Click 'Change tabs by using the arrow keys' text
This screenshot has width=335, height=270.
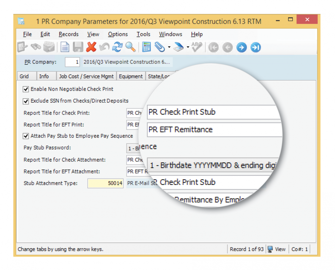61,249
